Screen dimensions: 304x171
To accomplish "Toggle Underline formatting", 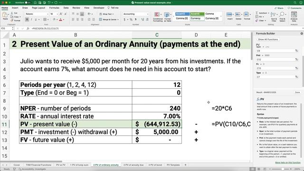I will point(36,19).
